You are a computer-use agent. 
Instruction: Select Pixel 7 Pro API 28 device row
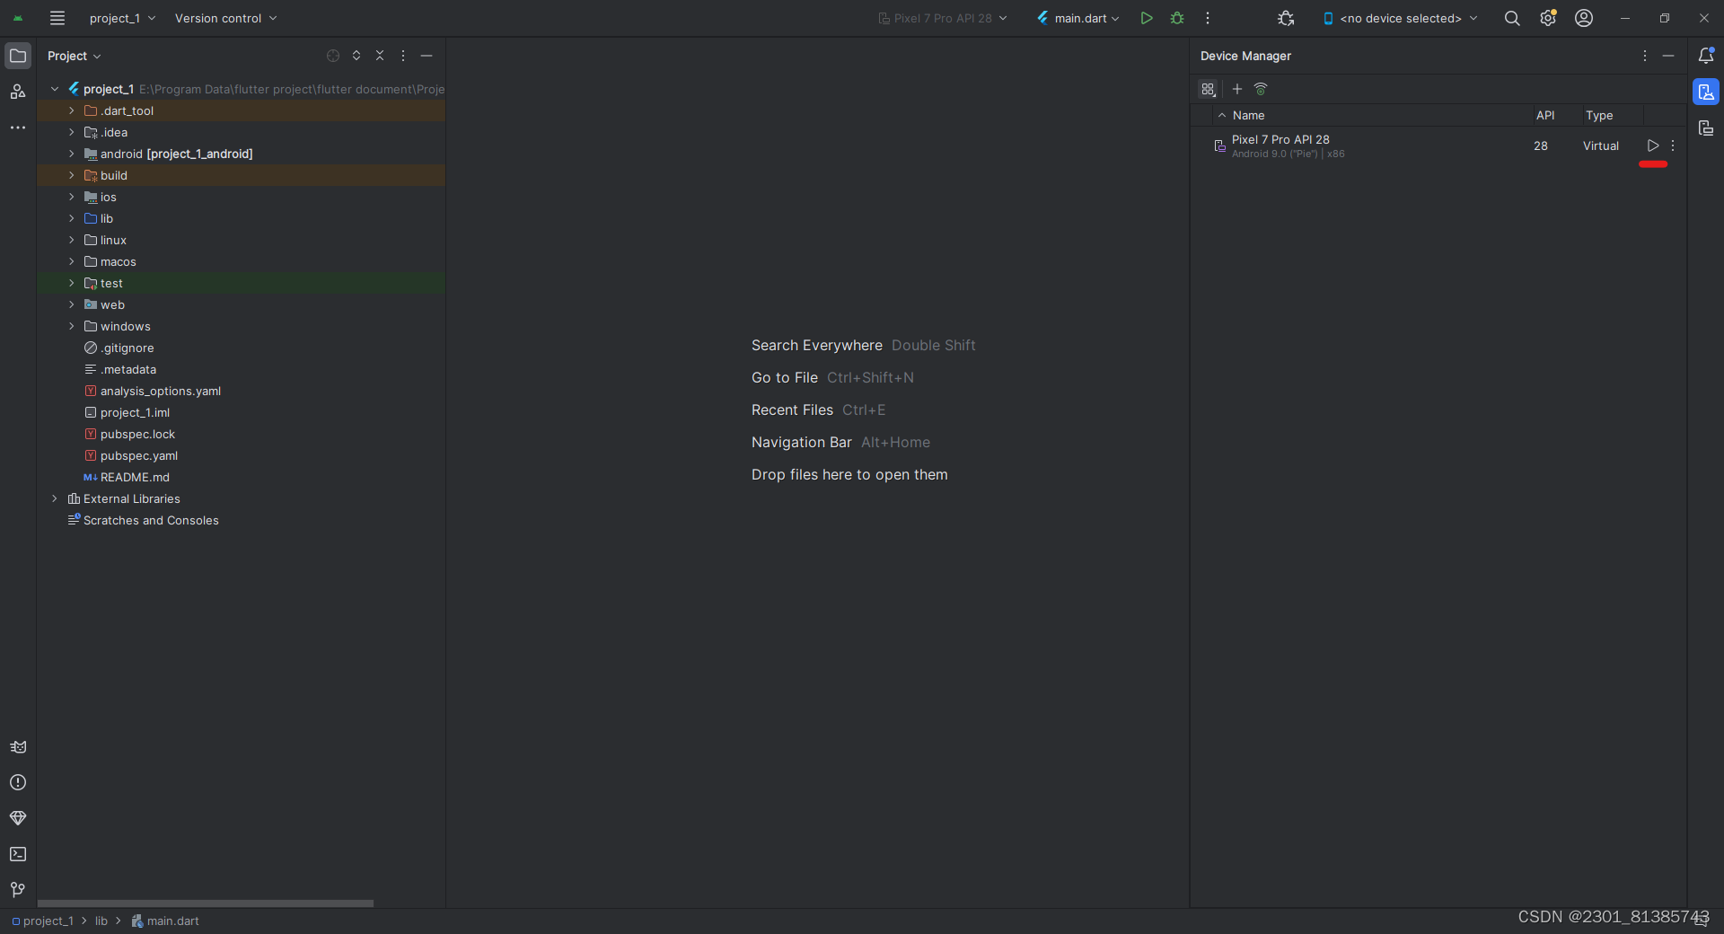pyautogui.click(x=1438, y=145)
